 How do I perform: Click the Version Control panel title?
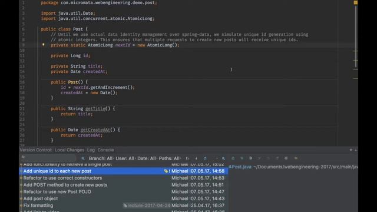(x=35, y=150)
